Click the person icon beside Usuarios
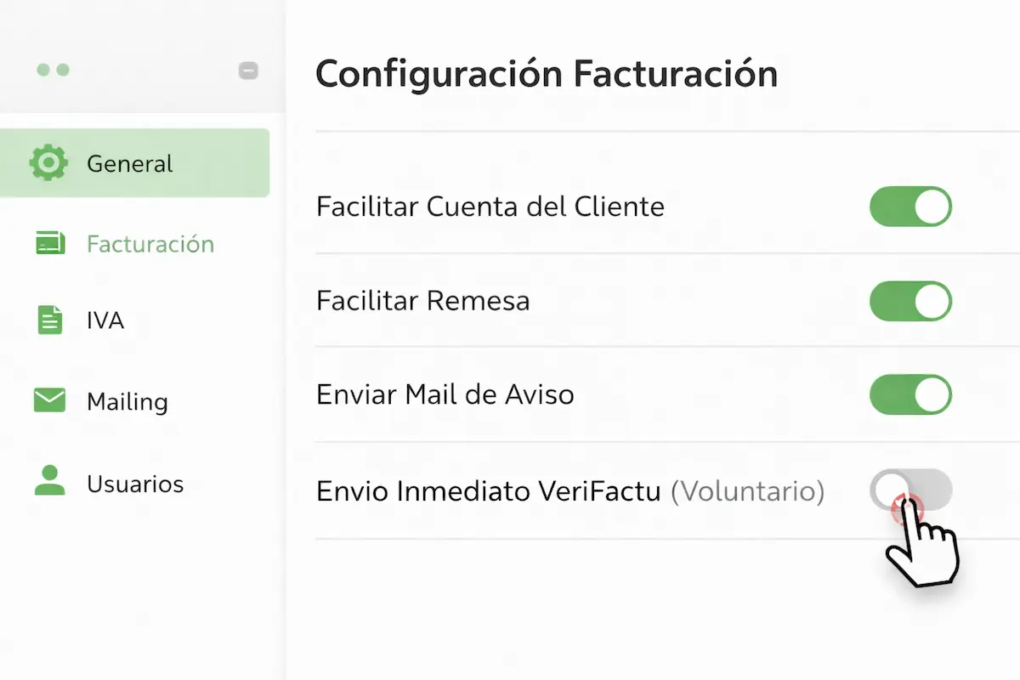 (x=49, y=482)
